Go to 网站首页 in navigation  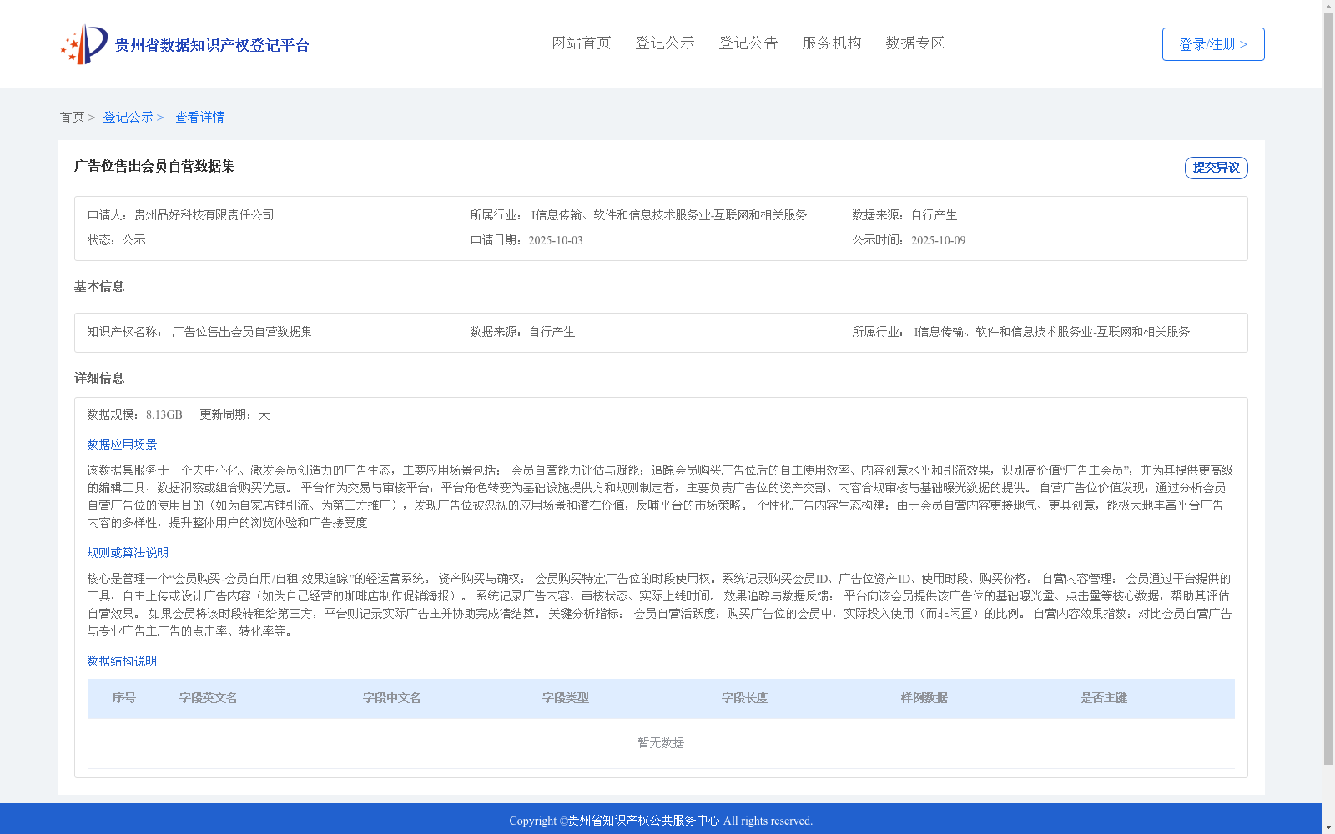(x=582, y=43)
